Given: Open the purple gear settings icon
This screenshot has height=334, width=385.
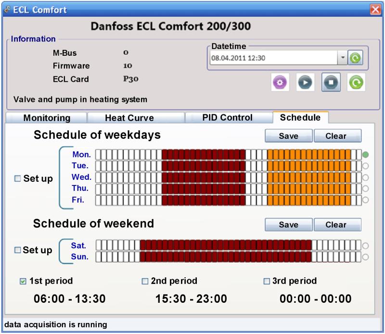Looking at the screenshot, I should 280,82.
